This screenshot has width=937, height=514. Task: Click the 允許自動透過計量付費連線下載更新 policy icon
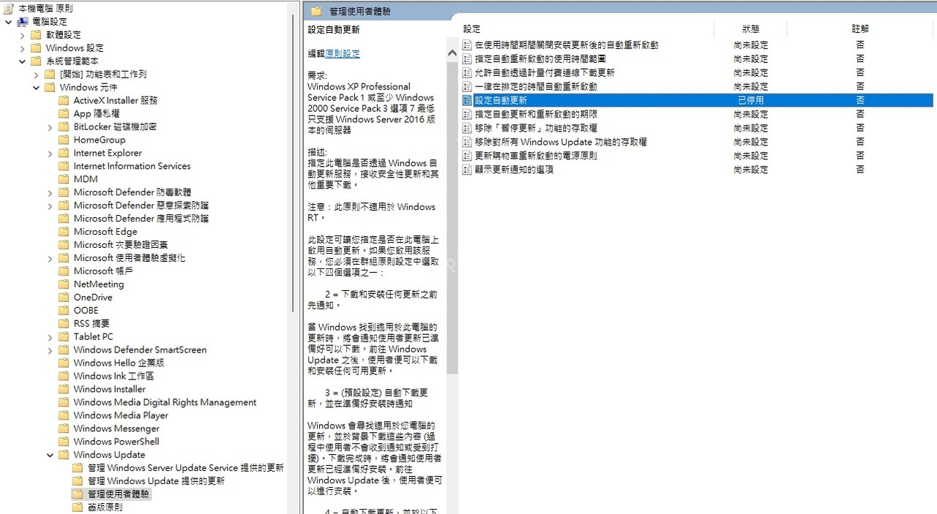467,72
